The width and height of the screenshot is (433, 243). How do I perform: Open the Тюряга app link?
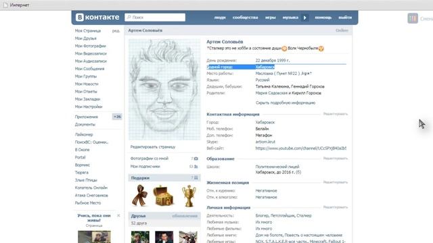pyautogui.click(x=81, y=173)
